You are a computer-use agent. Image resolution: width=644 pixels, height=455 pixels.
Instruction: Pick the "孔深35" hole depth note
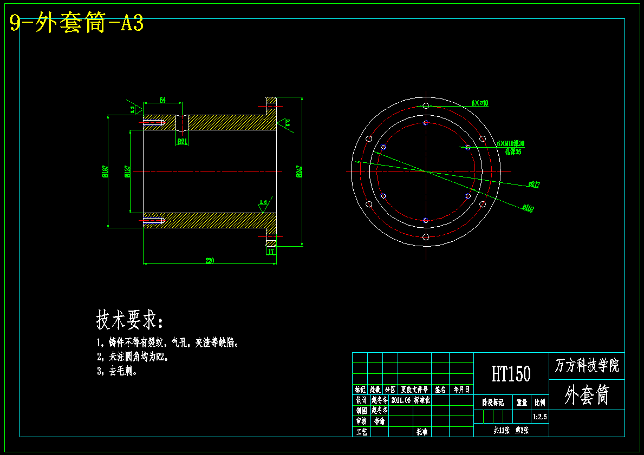513,151
